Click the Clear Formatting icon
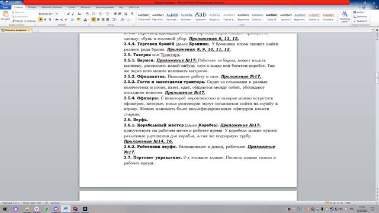The height and width of the screenshot is (213, 379). point(87,14)
